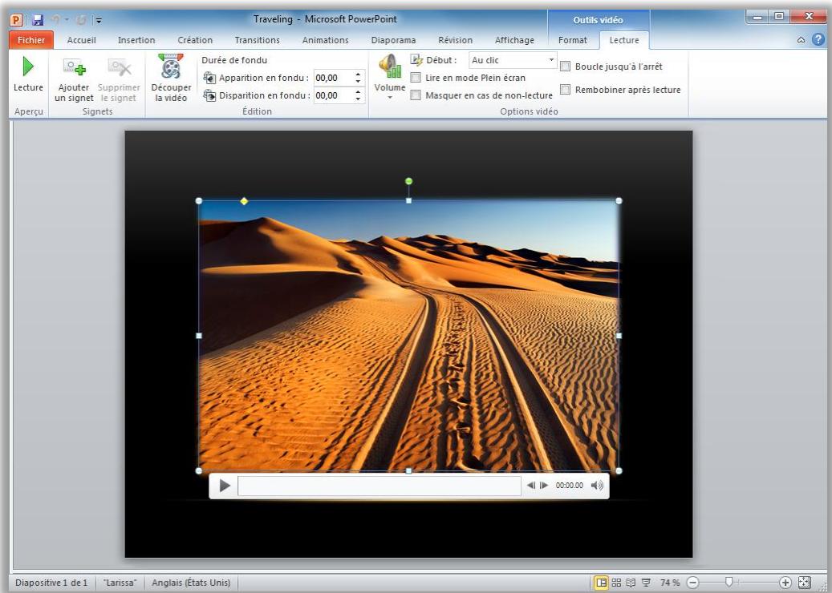Click Supprimer le signet icon
The height and width of the screenshot is (593, 832).
(x=120, y=68)
